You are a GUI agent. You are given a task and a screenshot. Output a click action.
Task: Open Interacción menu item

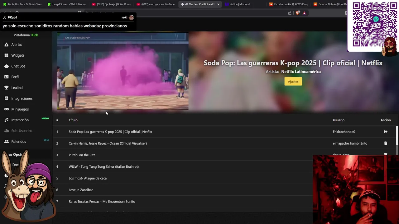(x=20, y=120)
